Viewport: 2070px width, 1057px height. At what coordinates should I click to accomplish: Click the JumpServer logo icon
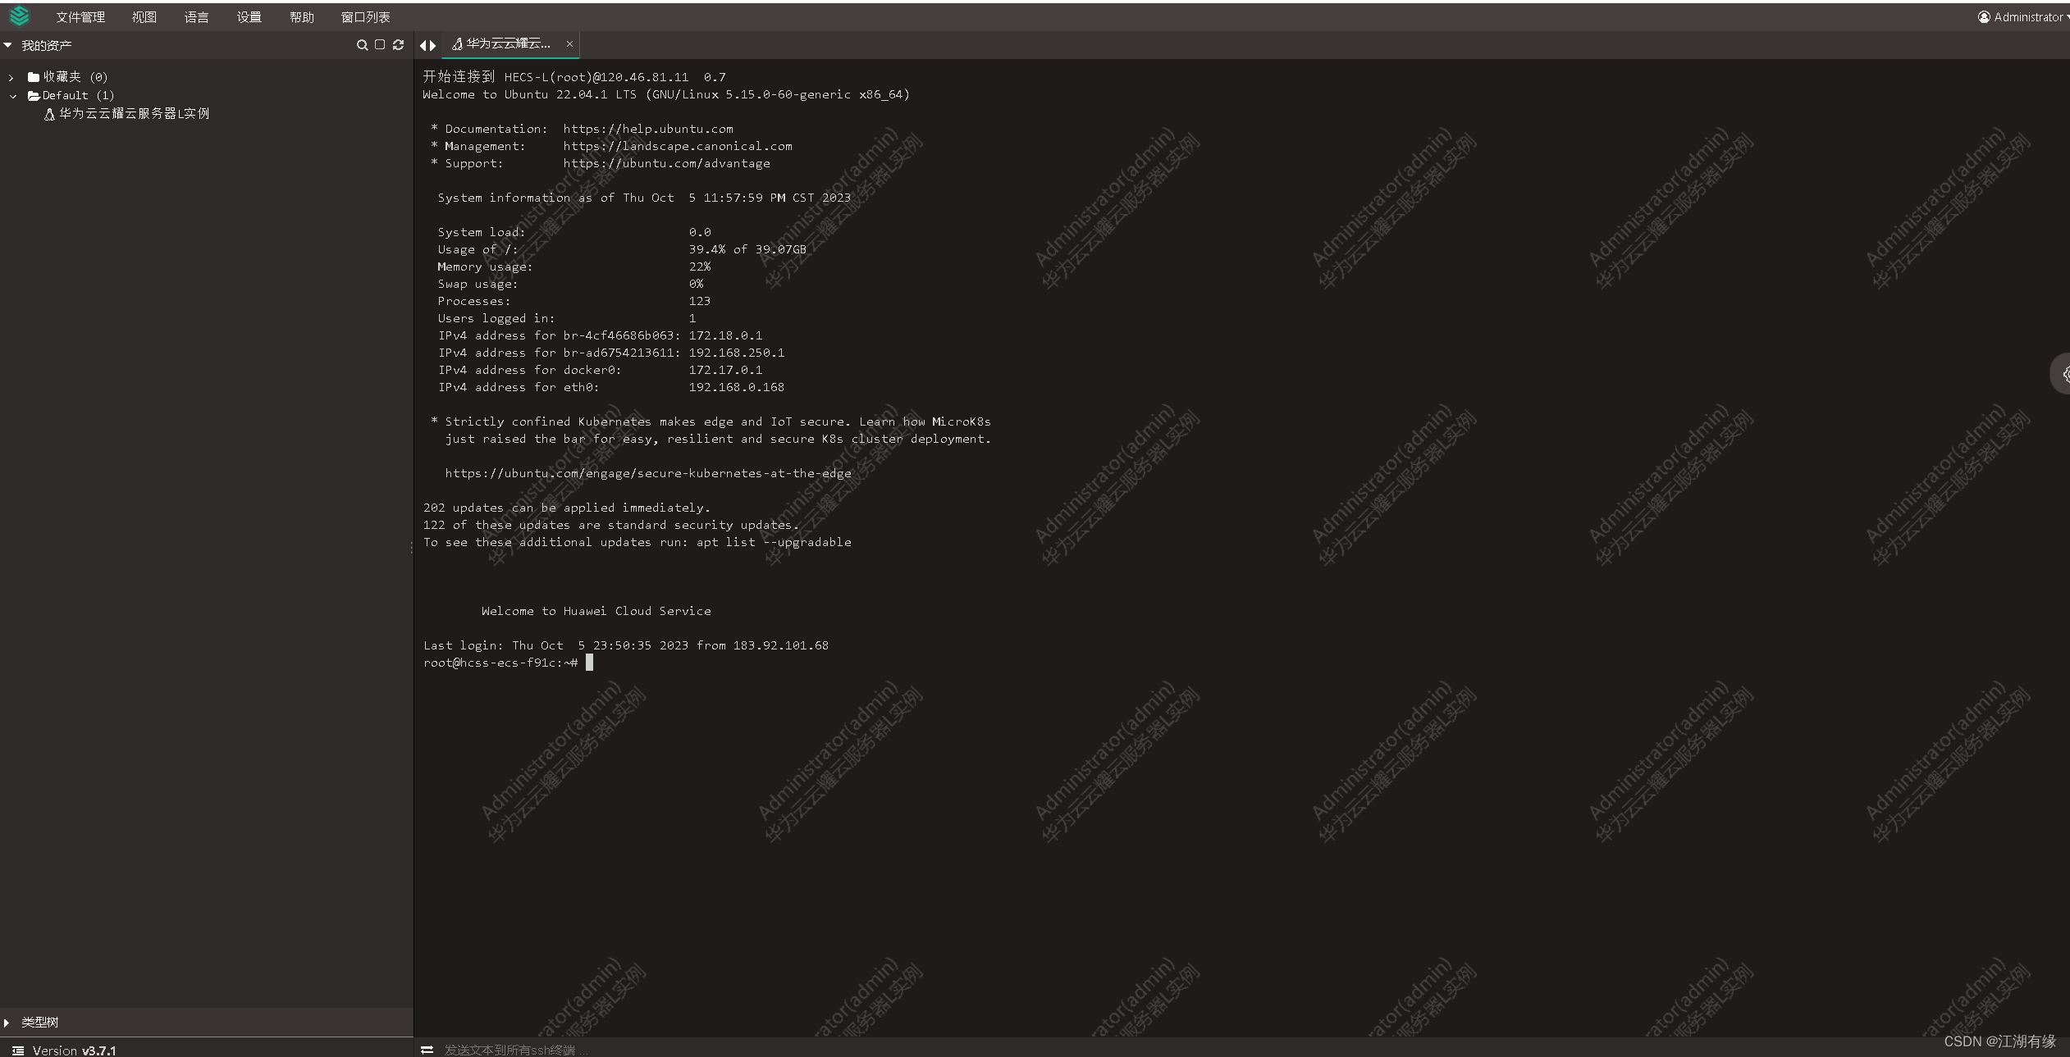coord(20,16)
